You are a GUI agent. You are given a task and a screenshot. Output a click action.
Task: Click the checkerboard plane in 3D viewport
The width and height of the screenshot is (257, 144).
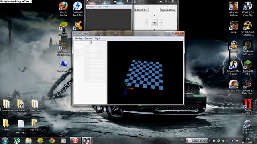point(144,74)
